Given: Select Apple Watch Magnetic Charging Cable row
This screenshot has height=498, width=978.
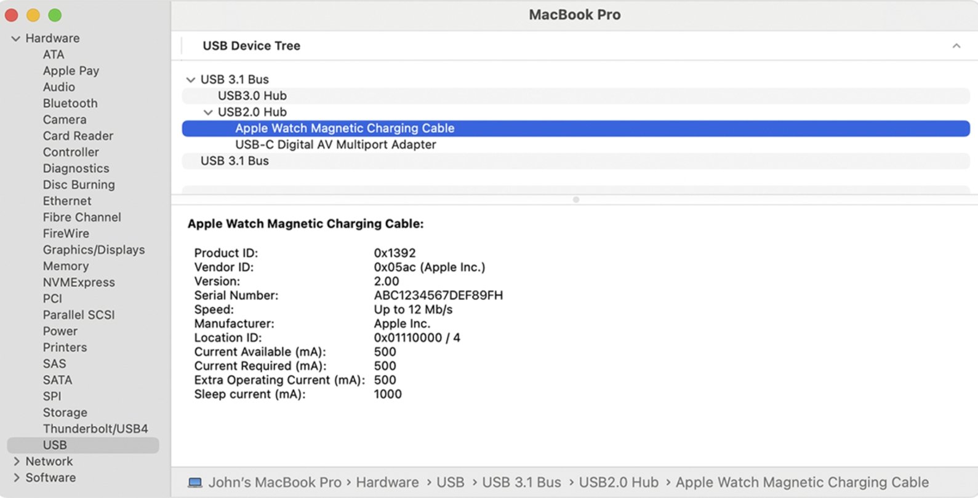Looking at the screenshot, I should pyautogui.click(x=575, y=128).
